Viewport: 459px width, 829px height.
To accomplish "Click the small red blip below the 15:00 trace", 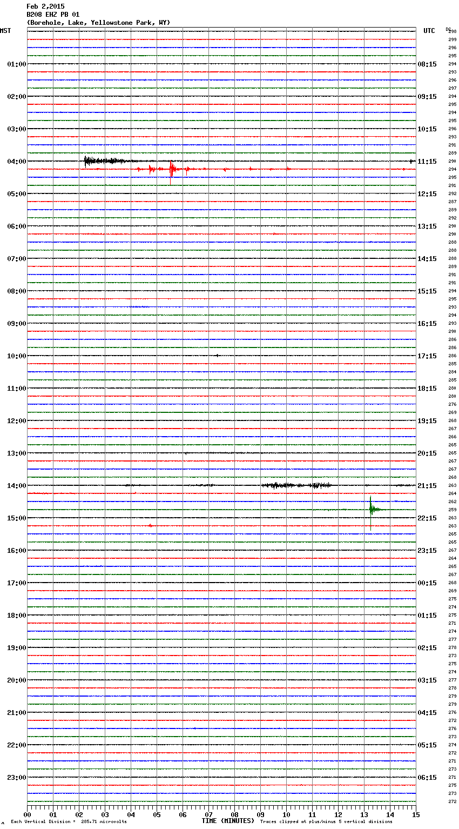I will (x=151, y=525).
